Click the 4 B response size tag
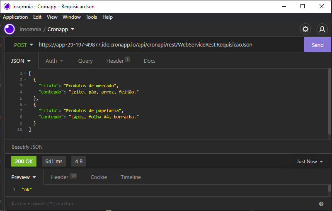Viewport: 332px width, 211px height. (79, 161)
